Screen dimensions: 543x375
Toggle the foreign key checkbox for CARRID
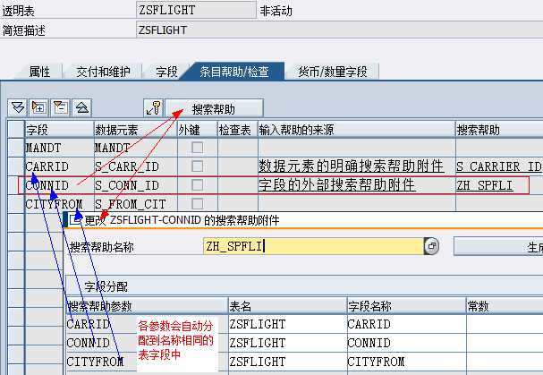click(x=197, y=166)
